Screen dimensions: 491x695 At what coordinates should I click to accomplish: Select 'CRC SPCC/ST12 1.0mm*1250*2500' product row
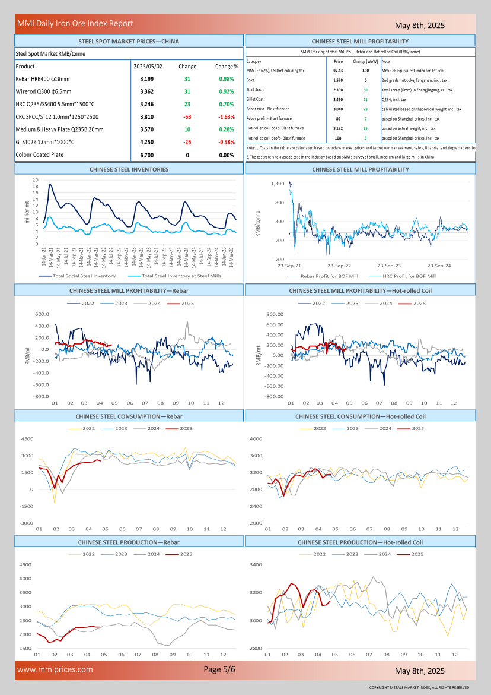(x=129, y=117)
